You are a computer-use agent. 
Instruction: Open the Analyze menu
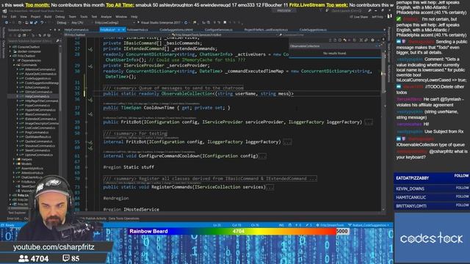106,17
